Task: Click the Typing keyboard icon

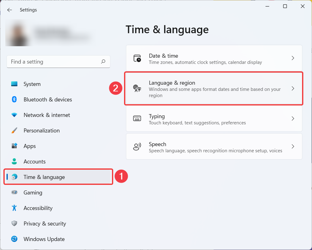Action: coord(137,118)
